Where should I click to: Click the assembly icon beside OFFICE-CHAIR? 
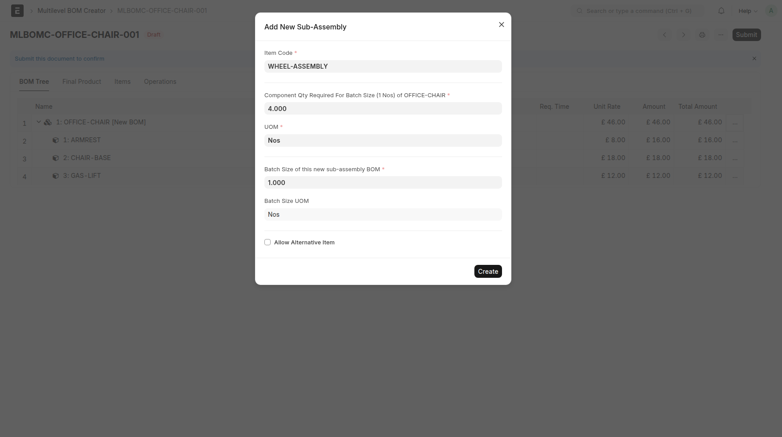pyautogui.click(x=47, y=122)
